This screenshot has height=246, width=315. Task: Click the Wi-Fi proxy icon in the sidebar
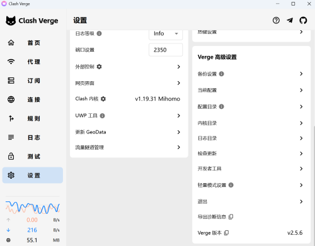[x=11, y=62]
